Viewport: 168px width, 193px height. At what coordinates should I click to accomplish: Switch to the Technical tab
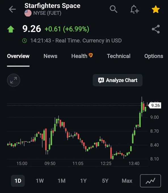[119, 56]
